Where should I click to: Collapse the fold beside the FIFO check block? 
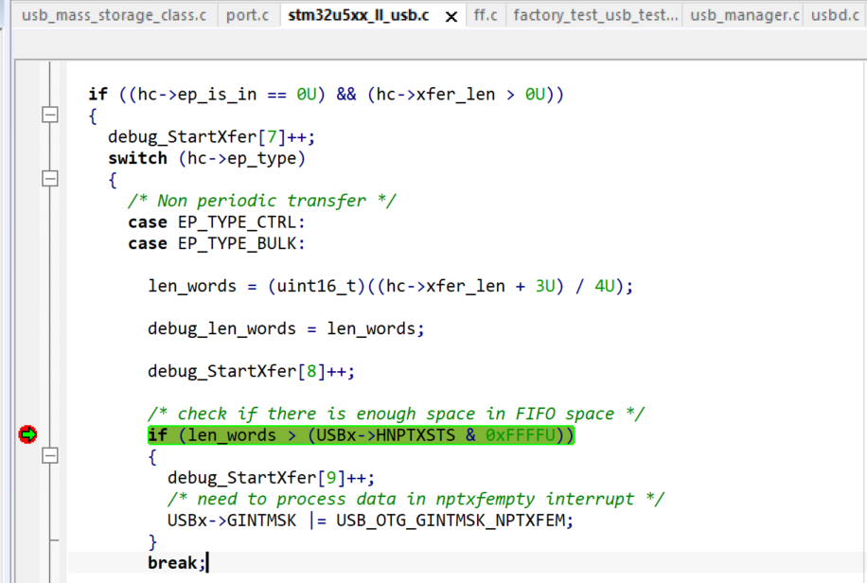coord(50,455)
